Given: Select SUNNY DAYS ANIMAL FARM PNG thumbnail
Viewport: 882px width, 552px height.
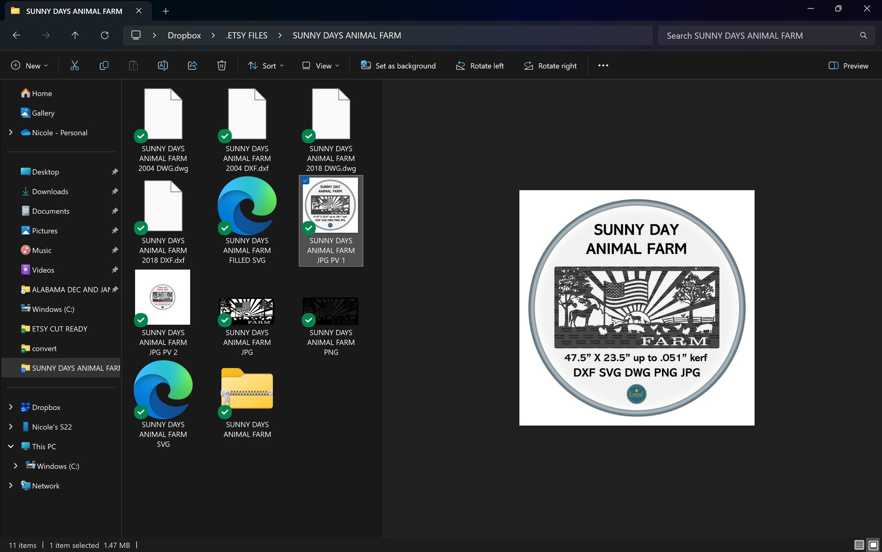Looking at the screenshot, I should (331, 326).
